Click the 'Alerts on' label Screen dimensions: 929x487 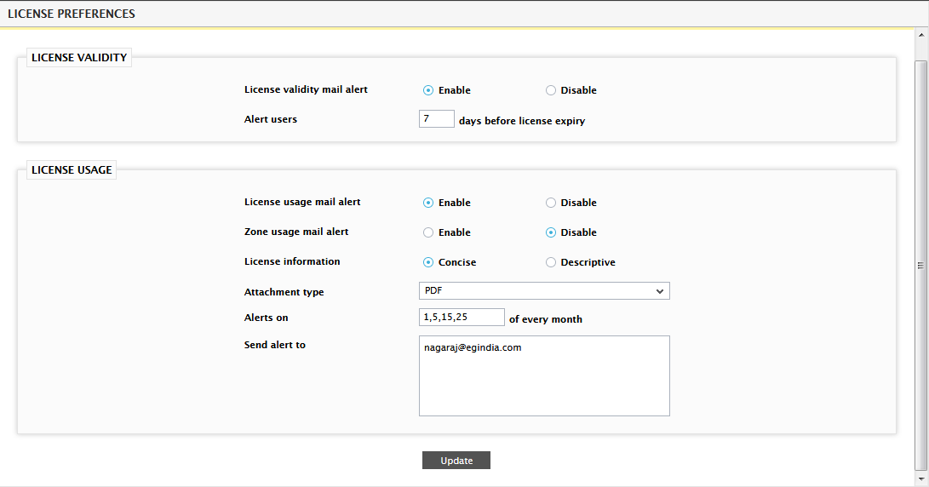pyautogui.click(x=266, y=318)
